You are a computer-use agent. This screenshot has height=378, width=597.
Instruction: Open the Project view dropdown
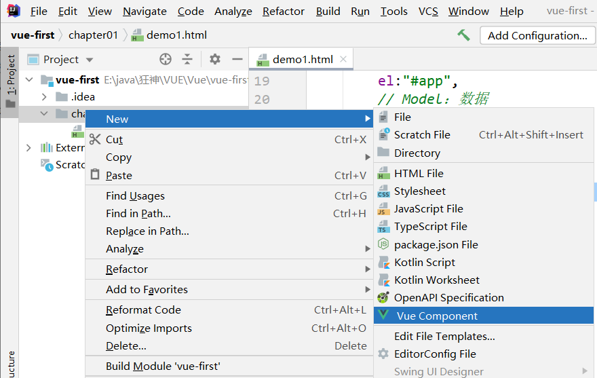(90, 60)
